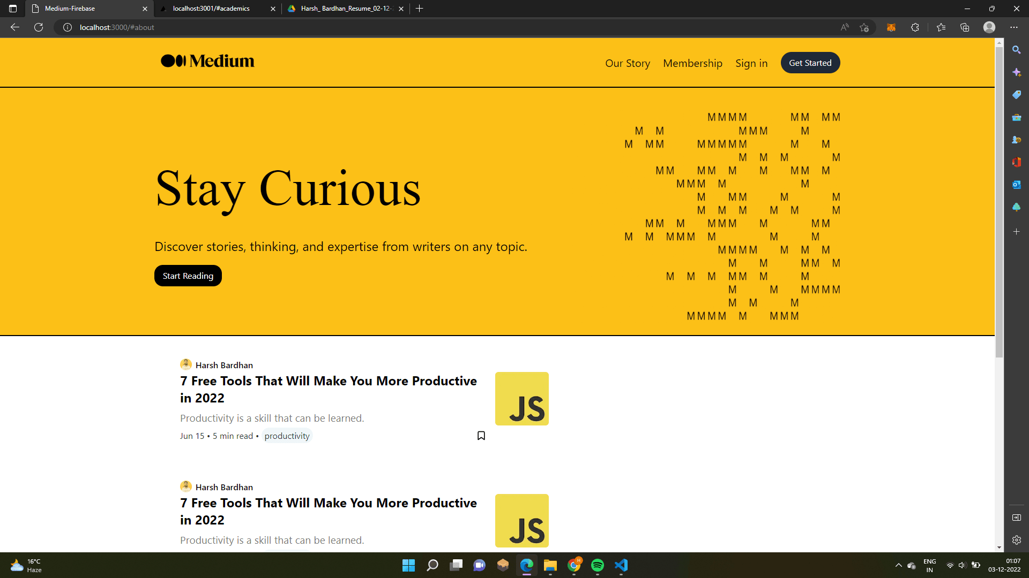Open Outlook icon in Edge sidebar
This screenshot has height=578, width=1029.
pos(1016,185)
